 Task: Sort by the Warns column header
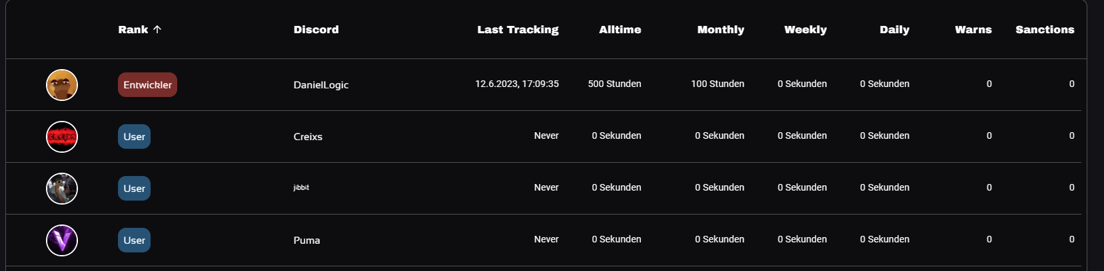[x=973, y=30]
